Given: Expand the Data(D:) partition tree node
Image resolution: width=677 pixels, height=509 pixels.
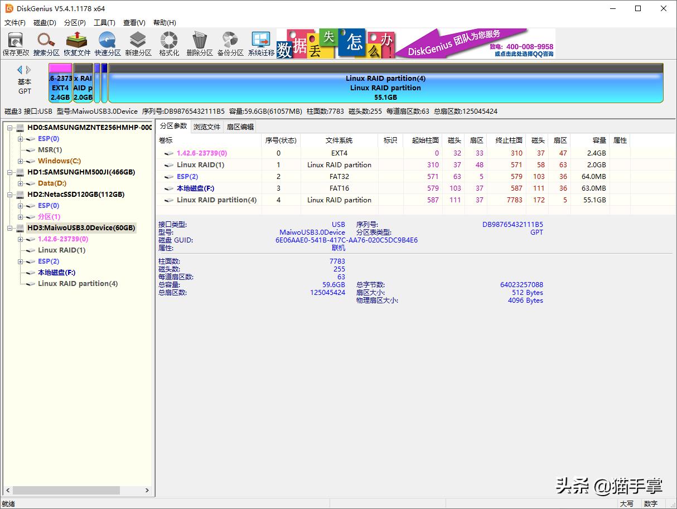Looking at the screenshot, I should (21, 183).
